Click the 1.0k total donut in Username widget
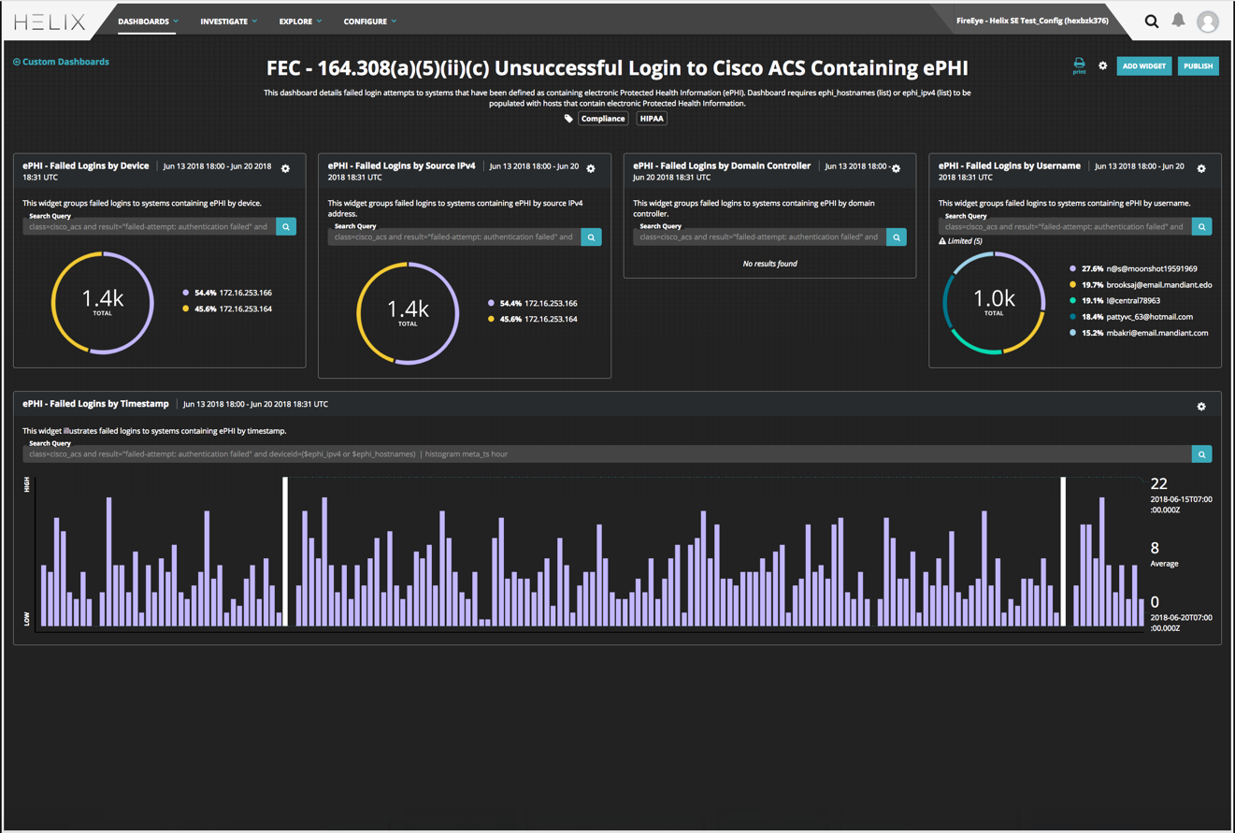The image size is (1235, 833). pyautogui.click(x=994, y=302)
